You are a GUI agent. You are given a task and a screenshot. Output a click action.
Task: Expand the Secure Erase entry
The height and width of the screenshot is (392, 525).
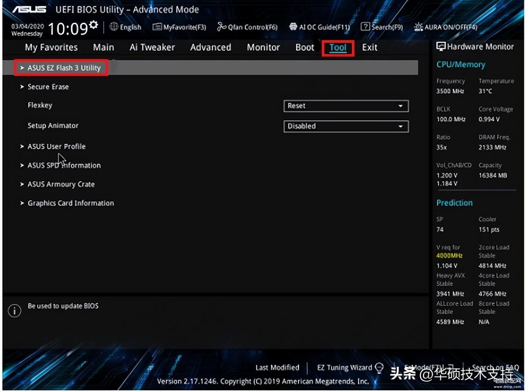[48, 87]
